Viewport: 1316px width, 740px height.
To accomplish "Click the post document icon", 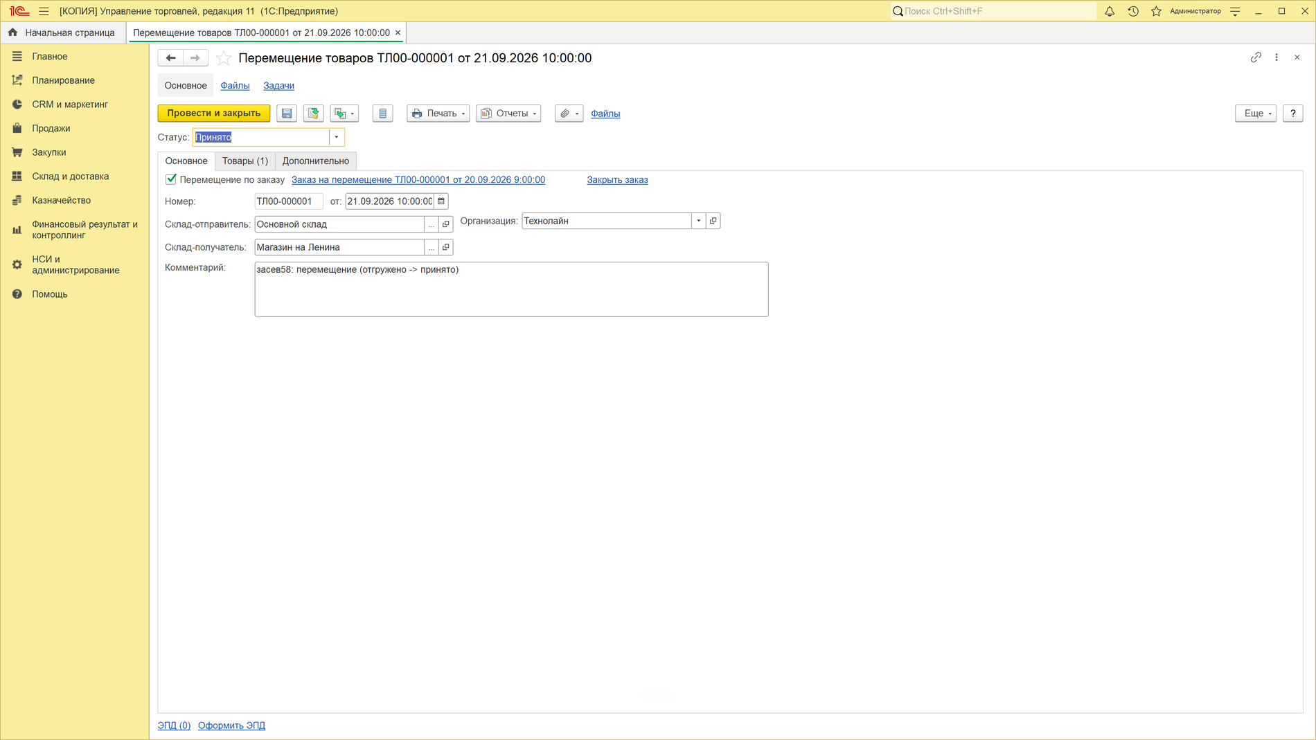I will coord(314,114).
